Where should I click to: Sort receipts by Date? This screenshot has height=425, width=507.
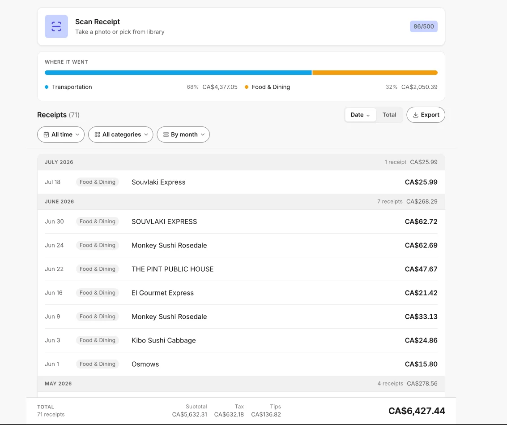[361, 115]
